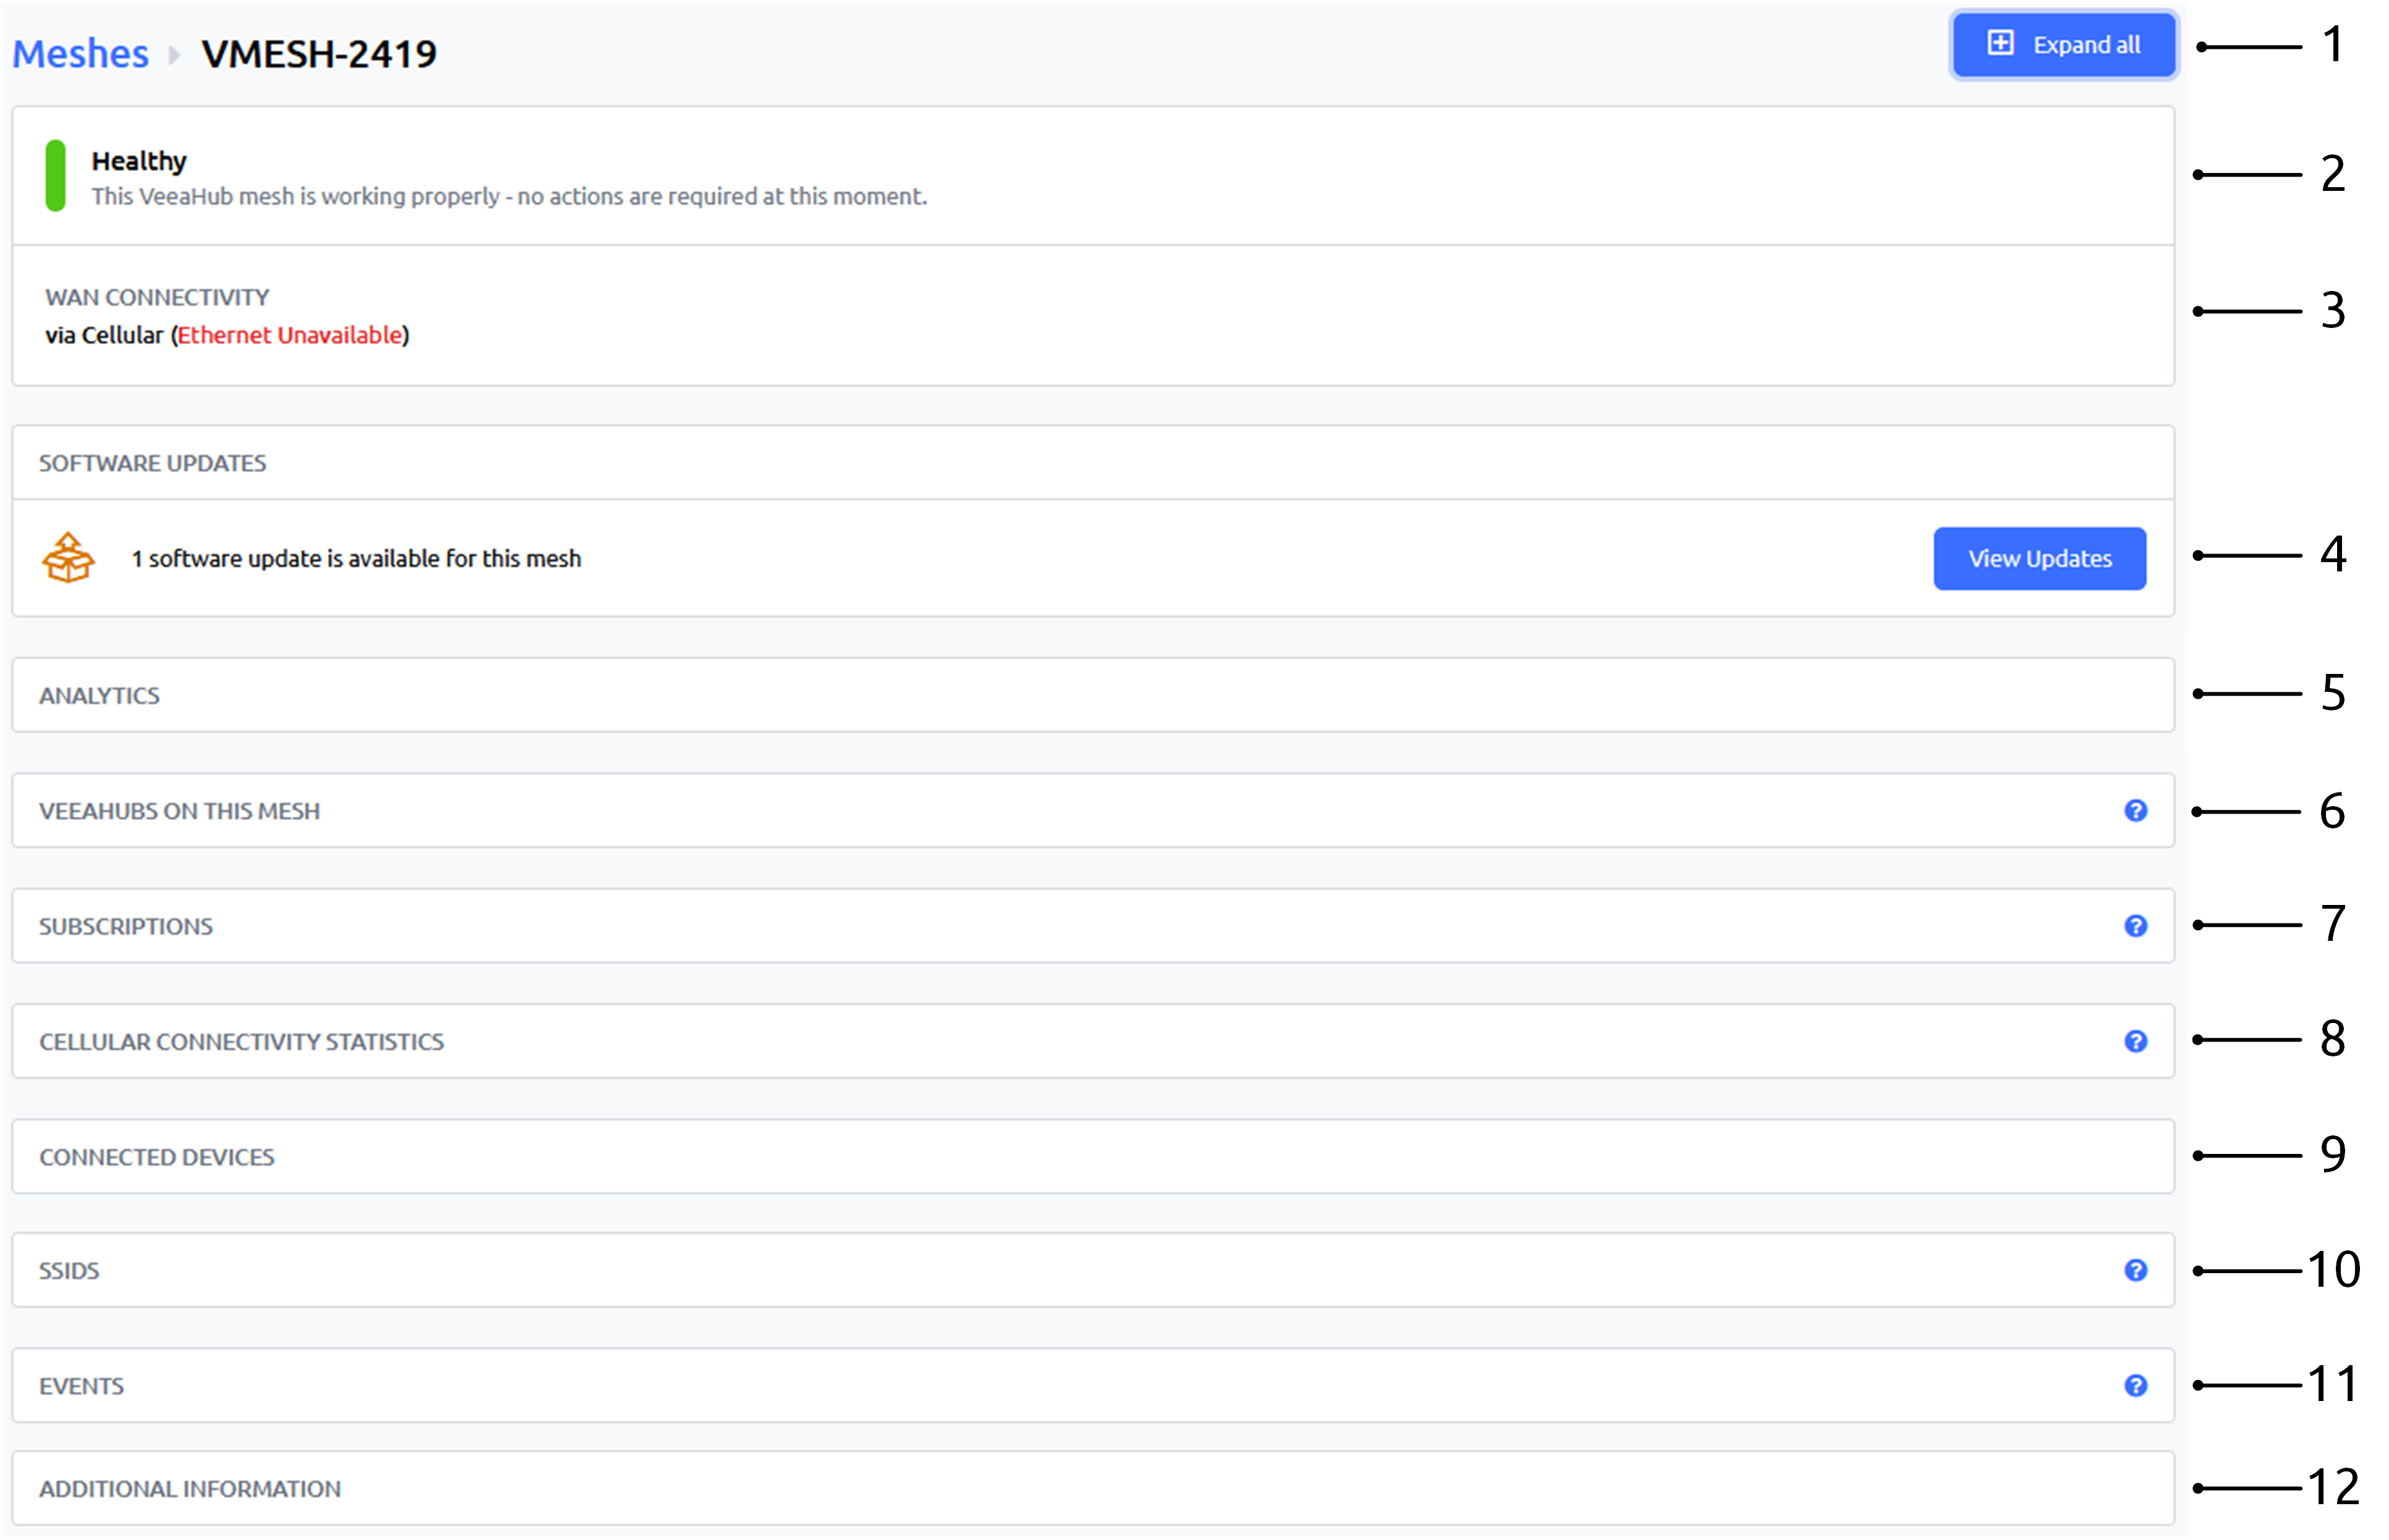Expand the ADDITIONAL INFORMATION section
The width and height of the screenshot is (2389, 1540).
[1093, 1488]
